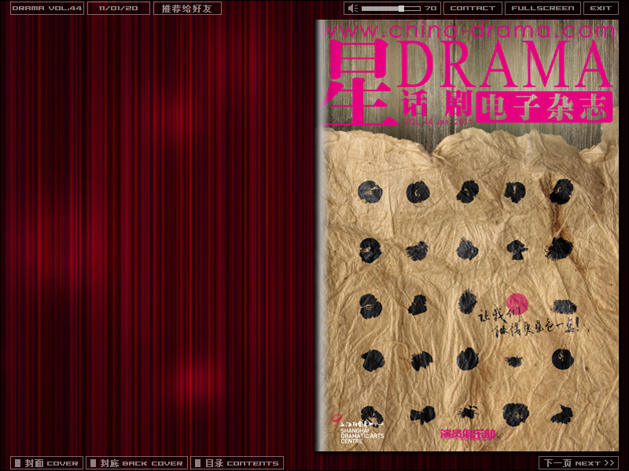Image resolution: width=629 pixels, height=471 pixels.
Task: Jump to 封底 BACK COVER
Action: pos(137,463)
